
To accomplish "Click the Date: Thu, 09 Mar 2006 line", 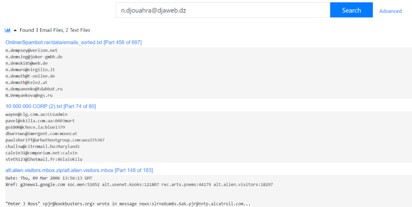I will coord(49,178).
